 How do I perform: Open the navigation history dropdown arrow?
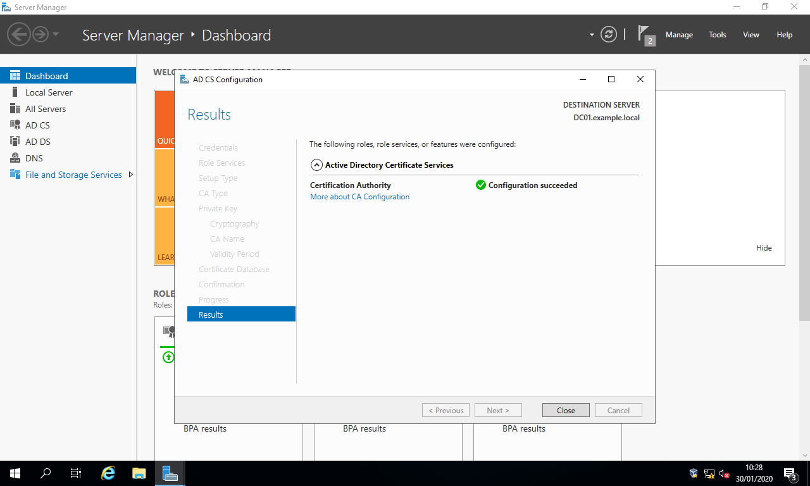tap(56, 34)
